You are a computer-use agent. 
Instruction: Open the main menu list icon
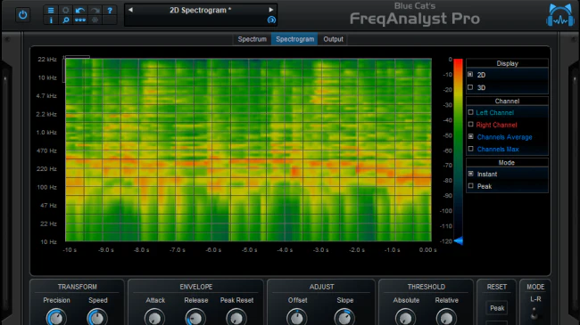(x=51, y=11)
